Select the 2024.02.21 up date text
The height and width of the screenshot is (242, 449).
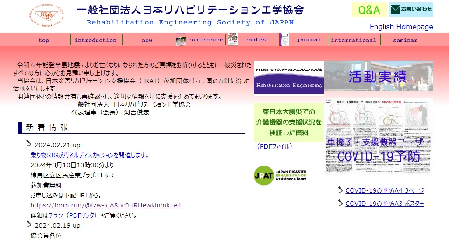pyautogui.click(x=58, y=145)
